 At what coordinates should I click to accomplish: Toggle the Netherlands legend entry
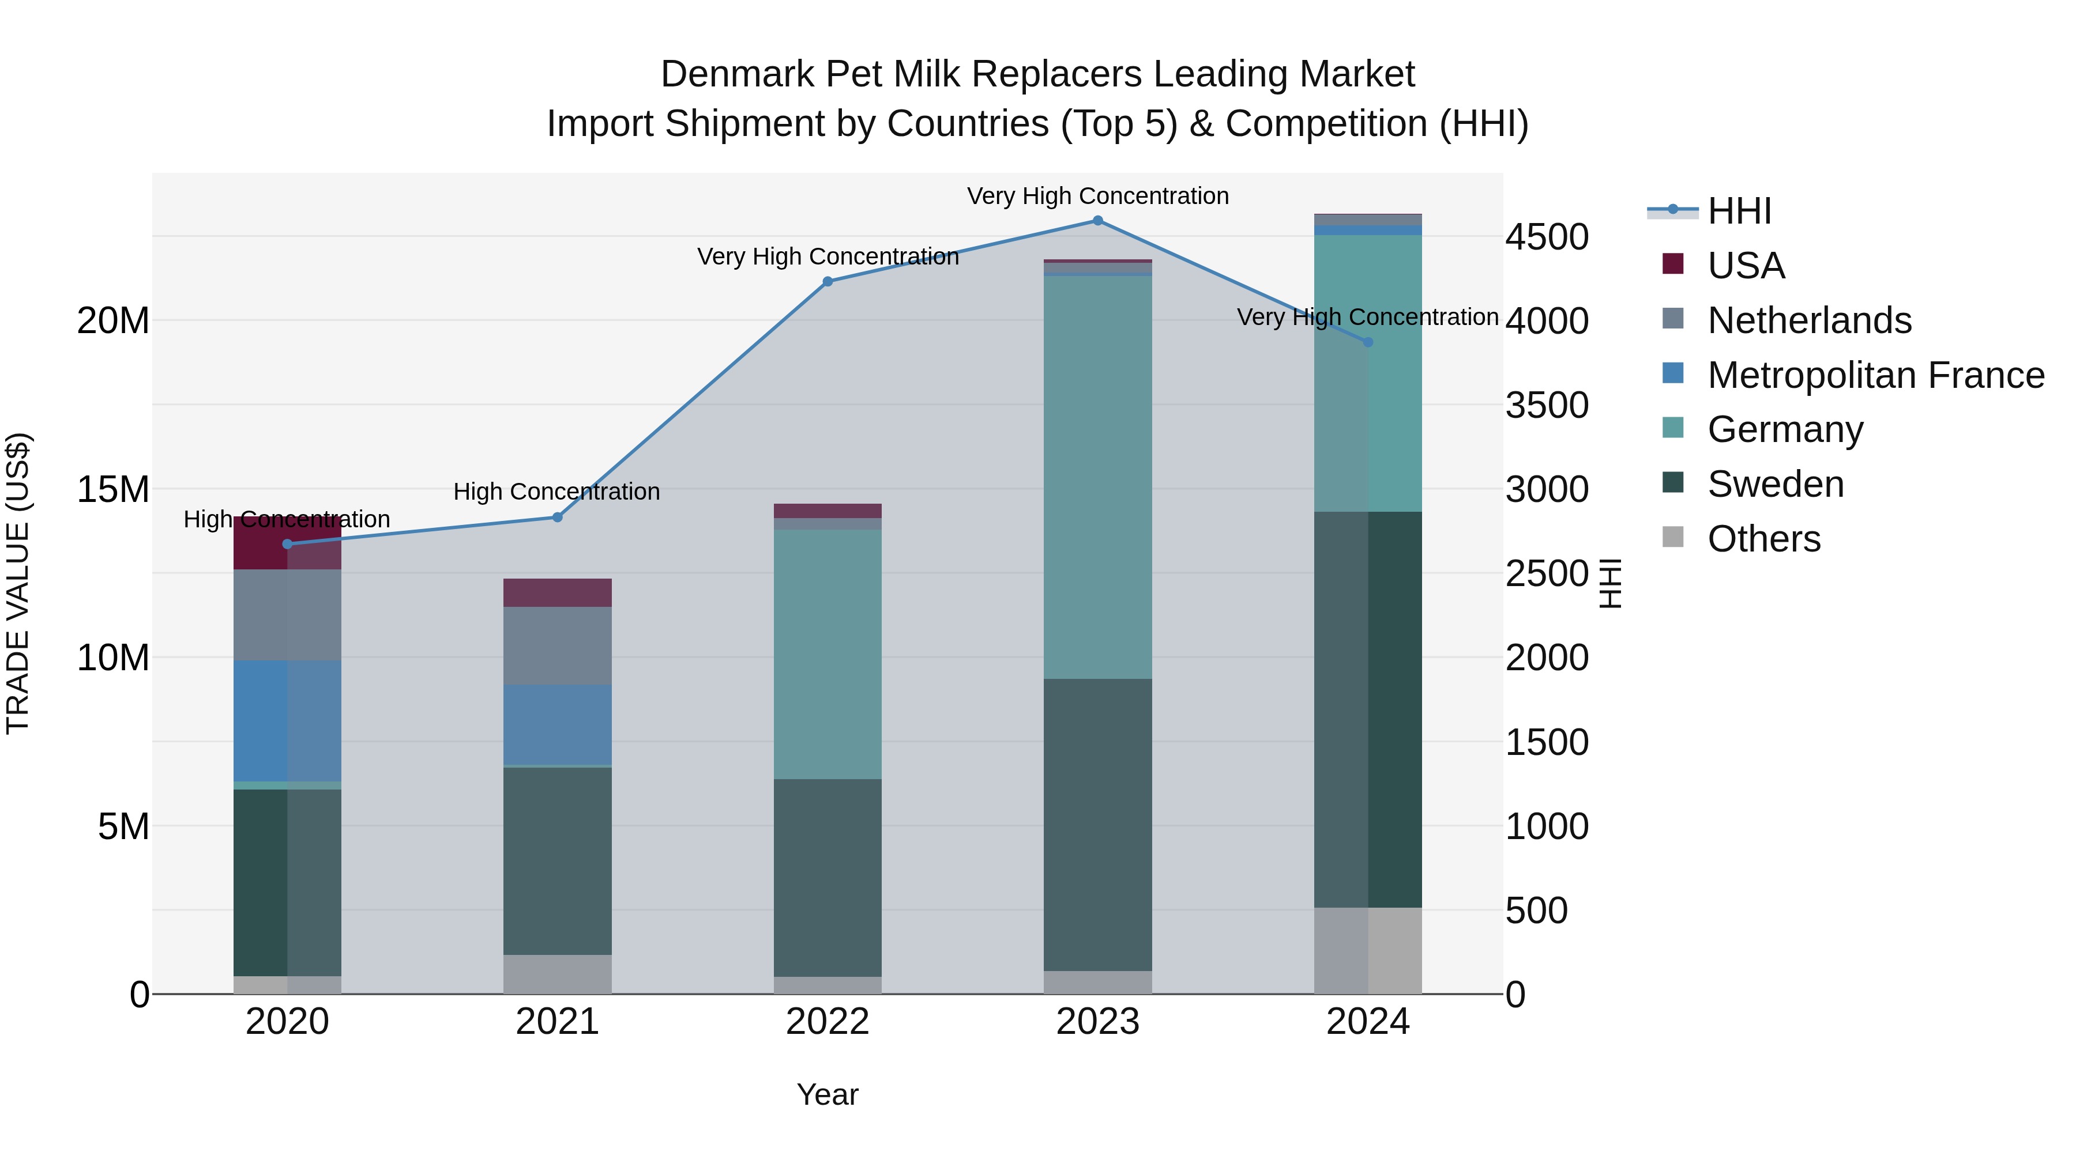coord(1787,320)
